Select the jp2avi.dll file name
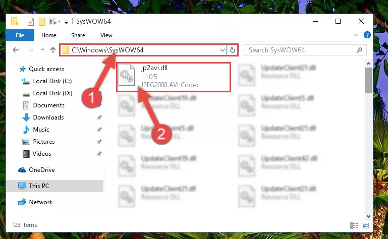The image size is (388, 239). (154, 68)
